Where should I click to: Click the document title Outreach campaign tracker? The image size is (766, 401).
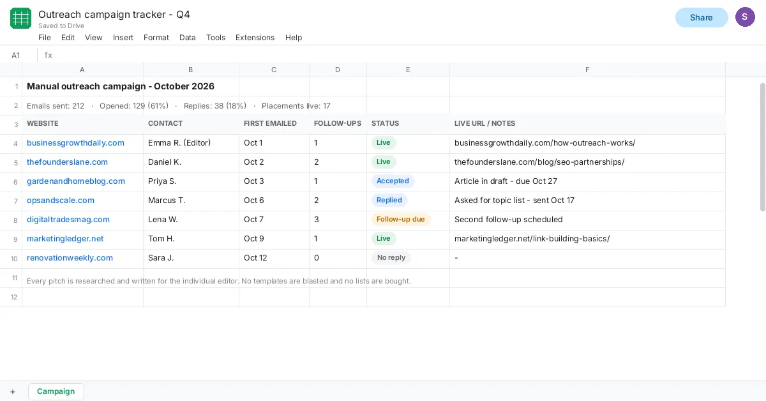pyautogui.click(x=114, y=14)
